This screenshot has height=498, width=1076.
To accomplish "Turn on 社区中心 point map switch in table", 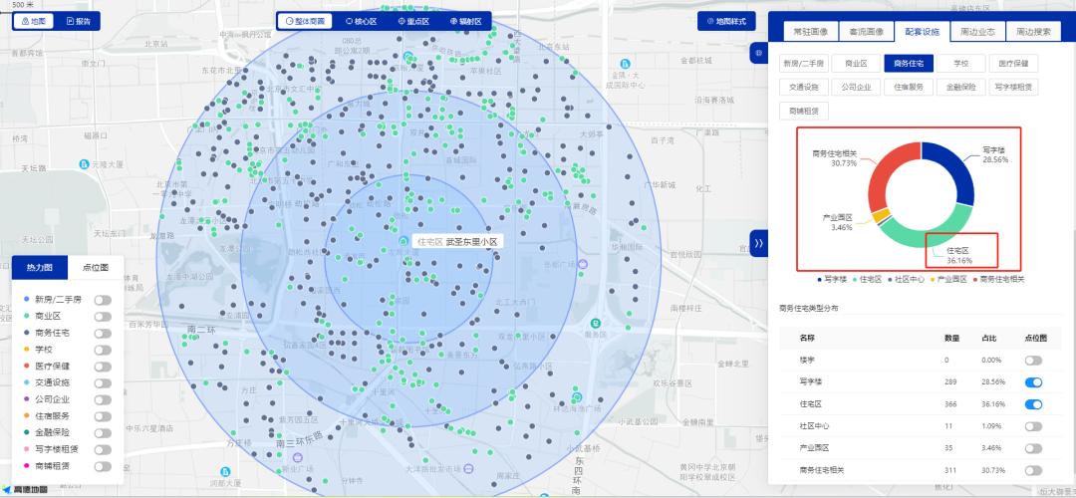I will [x=1033, y=426].
